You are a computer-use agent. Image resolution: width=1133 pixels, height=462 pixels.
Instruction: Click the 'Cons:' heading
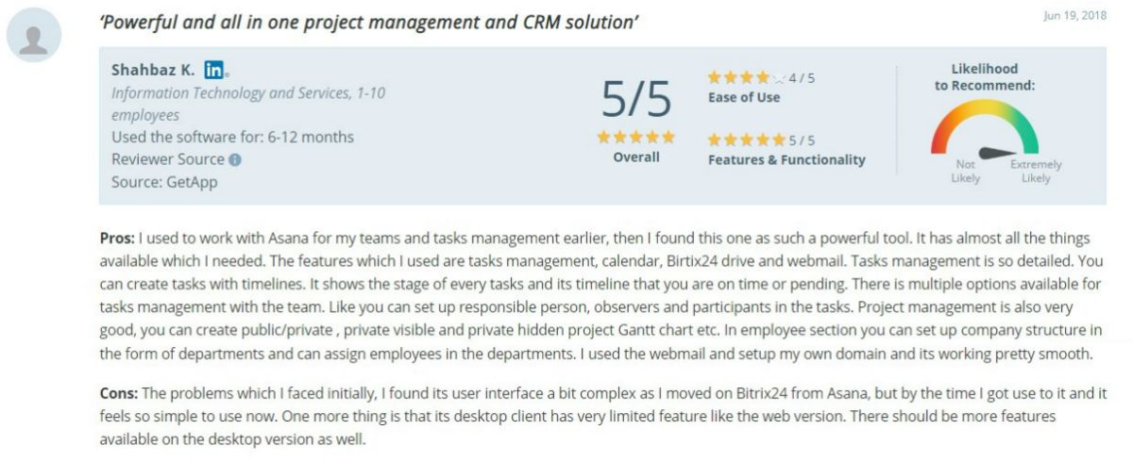118,394
